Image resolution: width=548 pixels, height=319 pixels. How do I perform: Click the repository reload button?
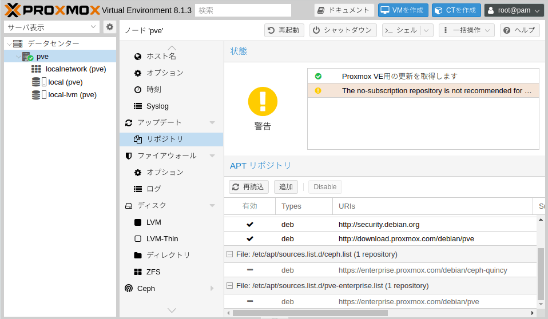click(248, 187)
